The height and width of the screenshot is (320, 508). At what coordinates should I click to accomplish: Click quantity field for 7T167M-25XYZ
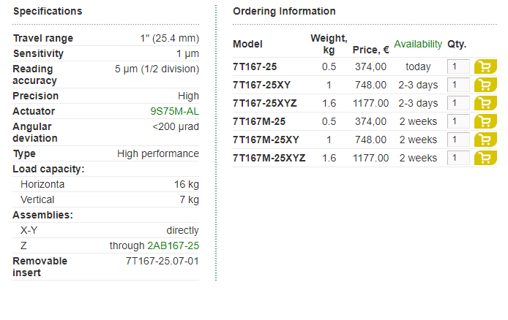(x=458, y=158)
